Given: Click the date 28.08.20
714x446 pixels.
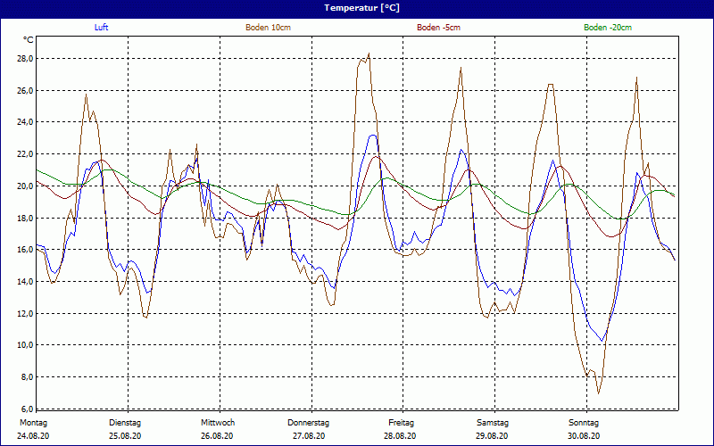Looking at the screenshot, I should tap(400, 436).
